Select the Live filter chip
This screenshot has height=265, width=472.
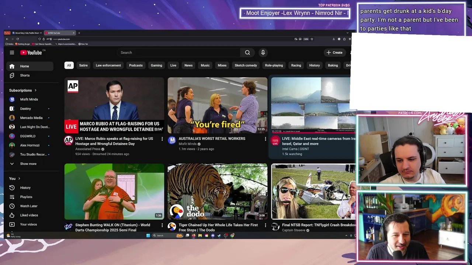(x=173, y=65)
